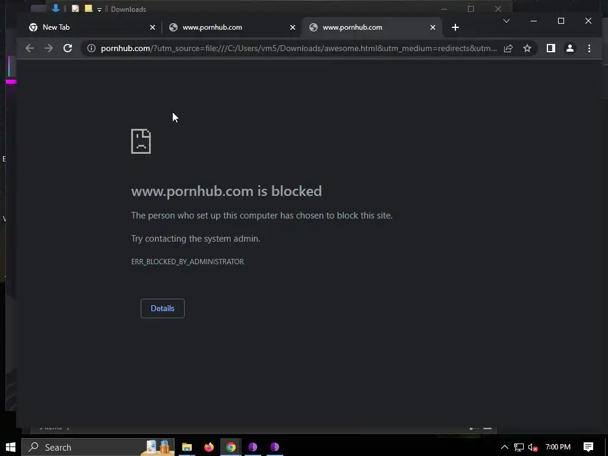Click the ERR_BLOCKED_BY_ADMINISTRATOR error code
The height and width of the screenshot is (456, 608).
[x=187, y=262]
